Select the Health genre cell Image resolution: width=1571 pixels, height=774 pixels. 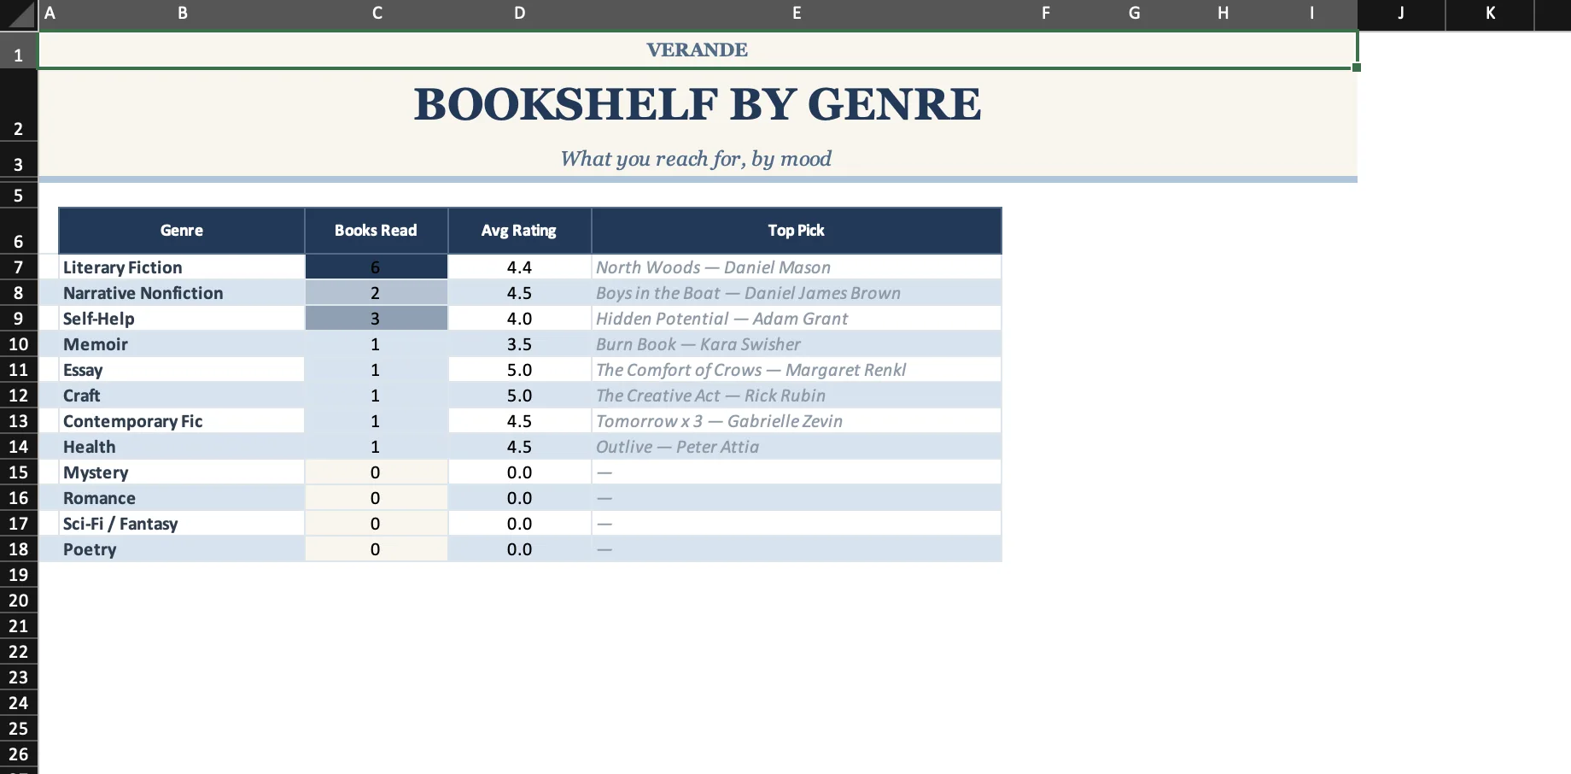coord(182,447)
